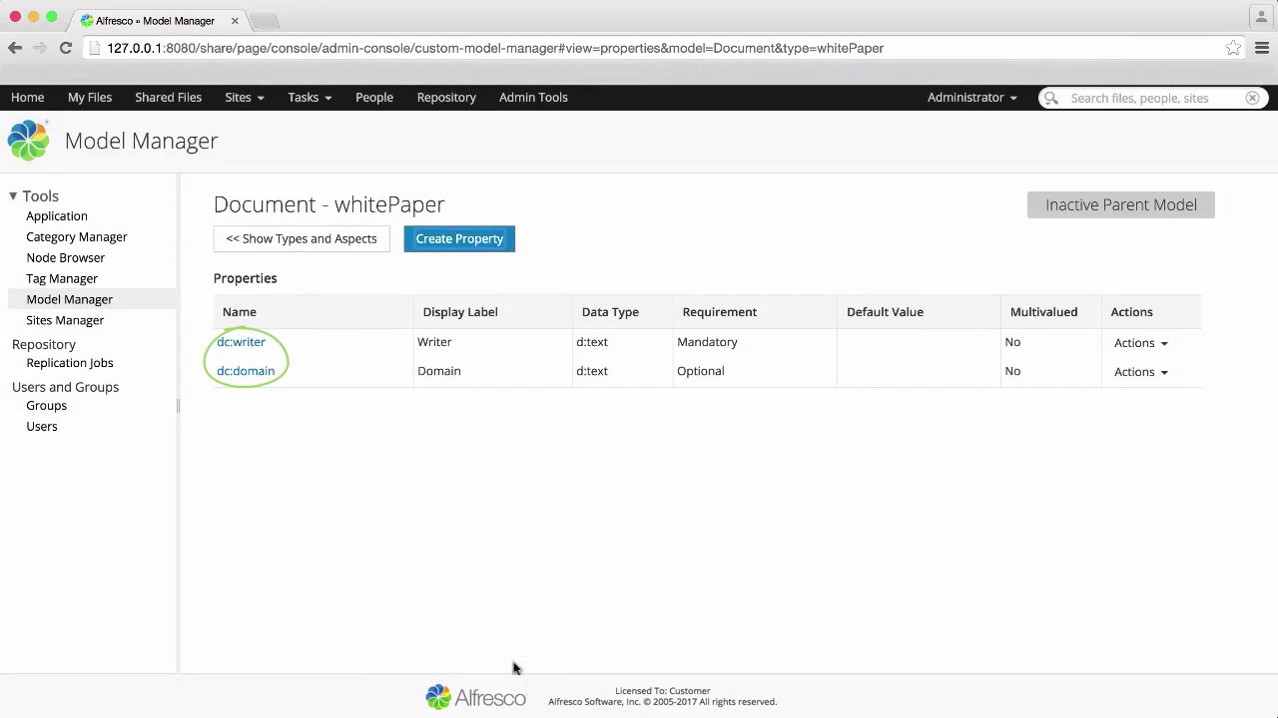Close the Alfresco Model Manager tab

[x=235, y=20]
